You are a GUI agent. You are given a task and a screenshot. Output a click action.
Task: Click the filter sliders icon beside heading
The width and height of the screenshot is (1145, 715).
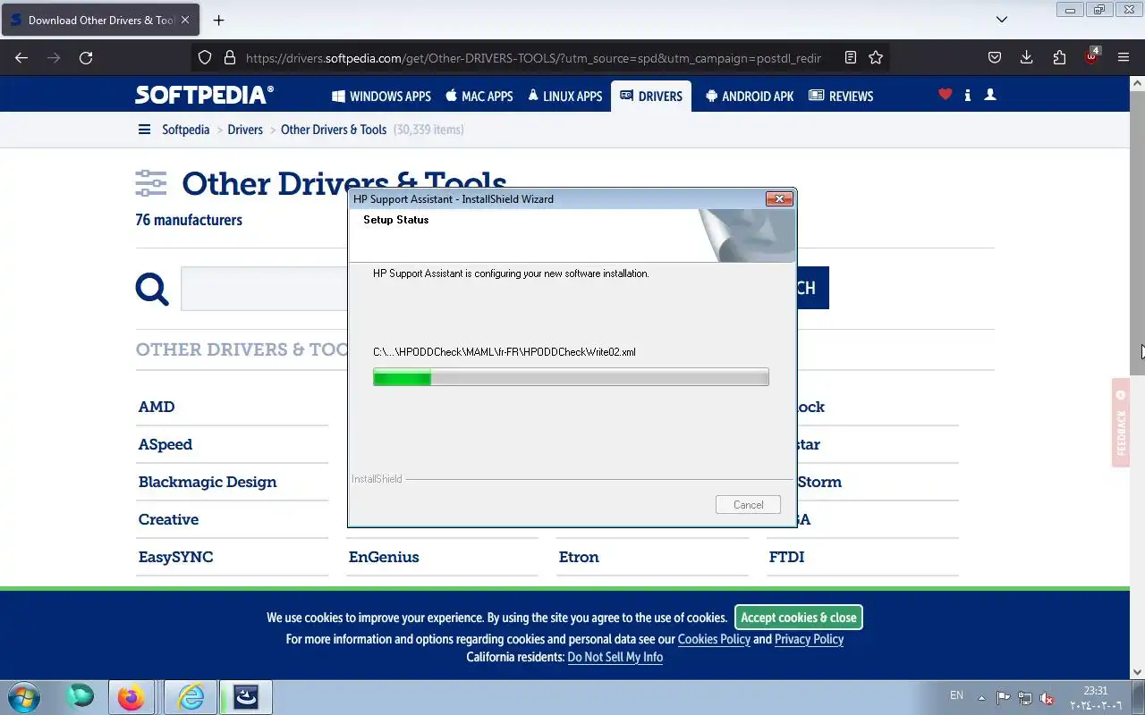pyautogui.click(x=151, y=183)
